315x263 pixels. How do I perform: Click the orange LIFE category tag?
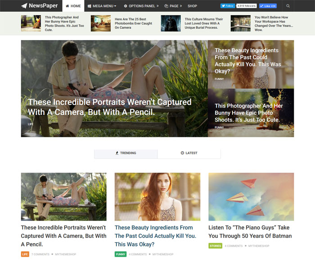click(25, 254)
